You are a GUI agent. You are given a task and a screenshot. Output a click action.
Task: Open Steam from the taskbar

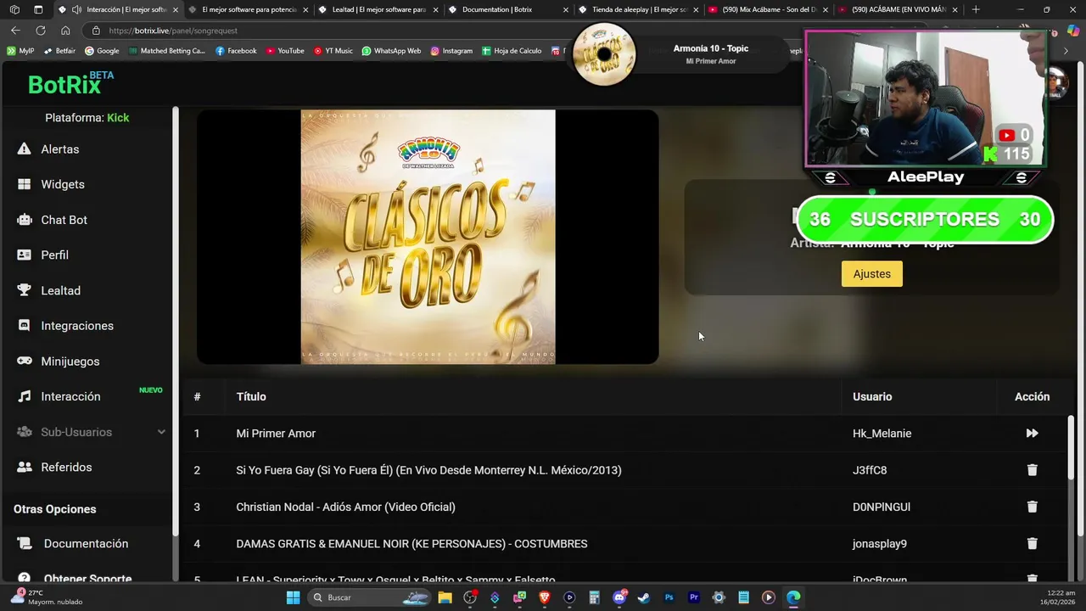(x=644, y=597)
